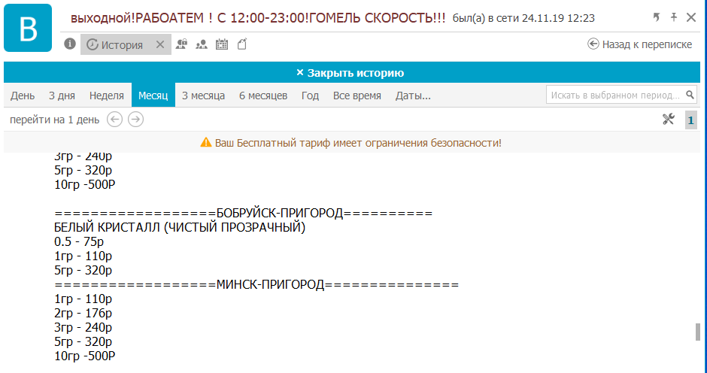Viewport: 707px width, 373px height.
Task: Go to previous day arrow
Action: (x=114, y=119)
